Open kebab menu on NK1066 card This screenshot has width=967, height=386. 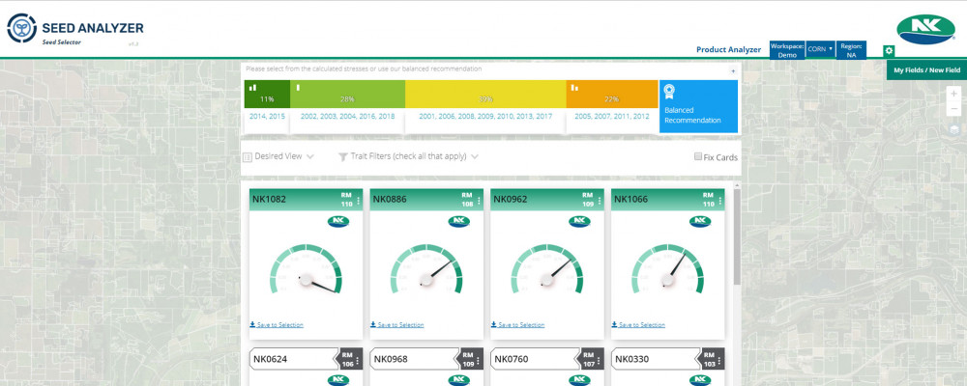coord(719,200)
